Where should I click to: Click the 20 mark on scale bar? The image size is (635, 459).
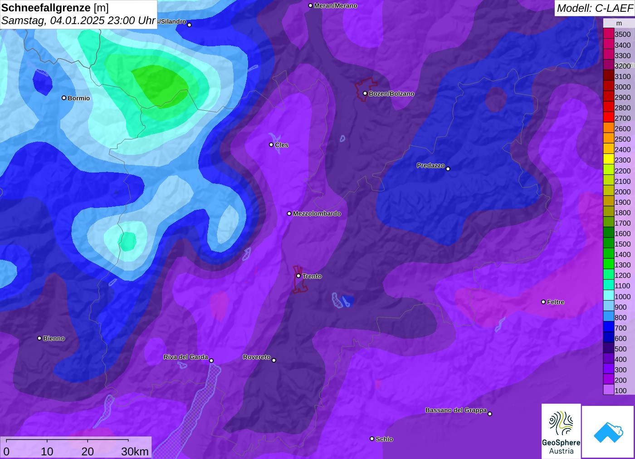tap(88, 451)
